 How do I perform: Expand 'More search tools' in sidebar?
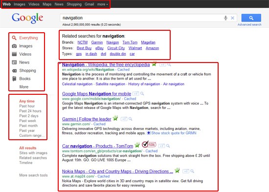[x=33, y=175]
